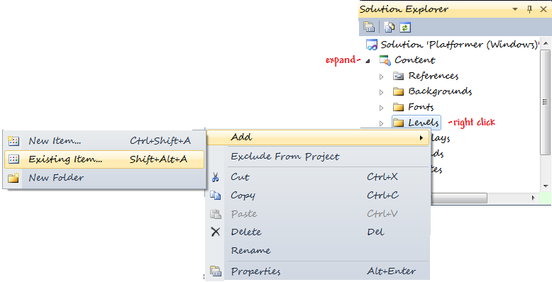
Task: Click the Show All Files toolbar icon
Action: point(389,27)
